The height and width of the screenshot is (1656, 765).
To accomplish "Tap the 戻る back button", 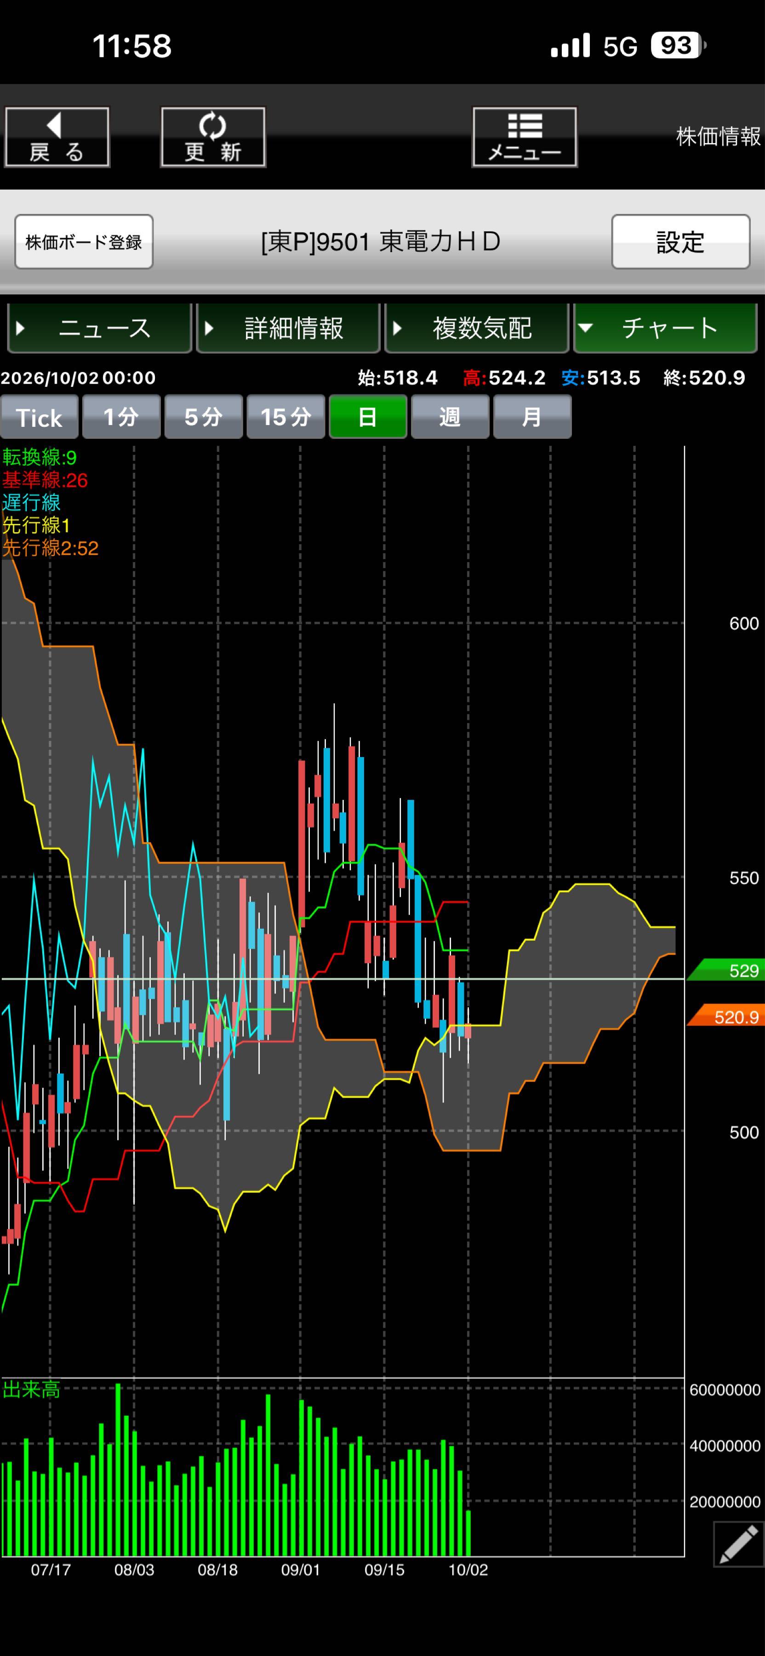I will click(x=57, y=137).
